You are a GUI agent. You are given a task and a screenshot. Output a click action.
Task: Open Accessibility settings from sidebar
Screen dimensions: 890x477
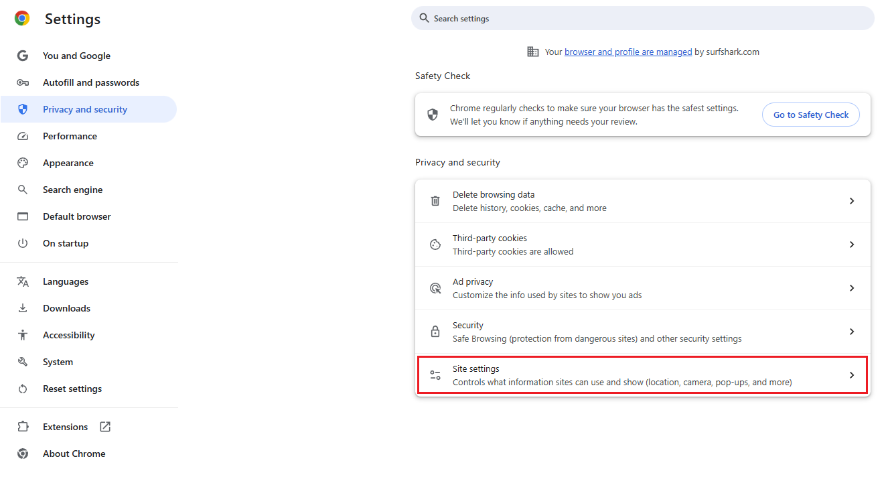point(68,335)
